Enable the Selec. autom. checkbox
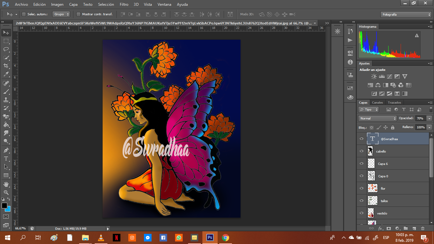The width and height of the screenshot is (434, 244). (24, 14)
